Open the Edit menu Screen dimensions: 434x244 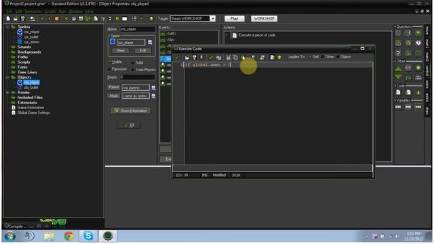click(x=18, y=12)
